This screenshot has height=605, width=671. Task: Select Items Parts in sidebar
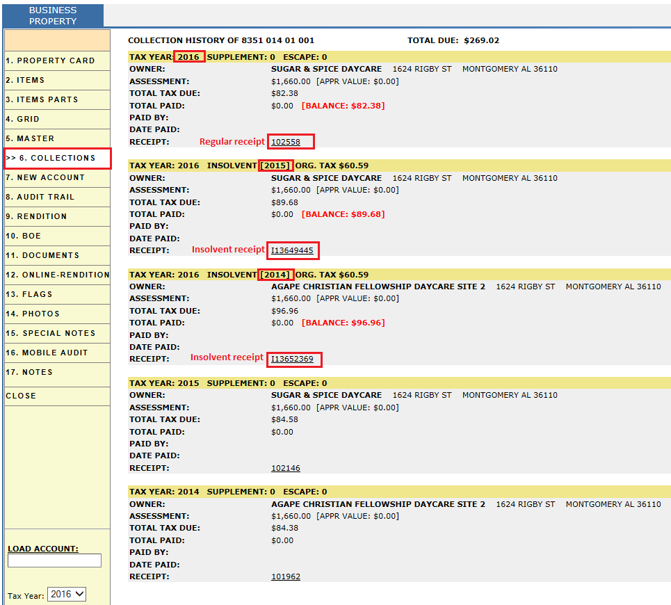click(57, 99)
